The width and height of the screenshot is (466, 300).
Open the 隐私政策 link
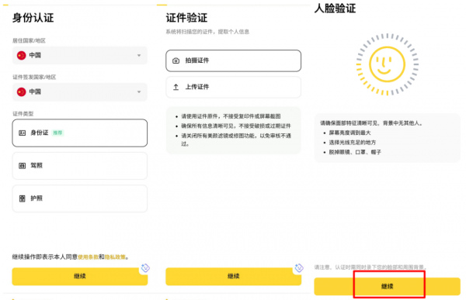point(115,257)
